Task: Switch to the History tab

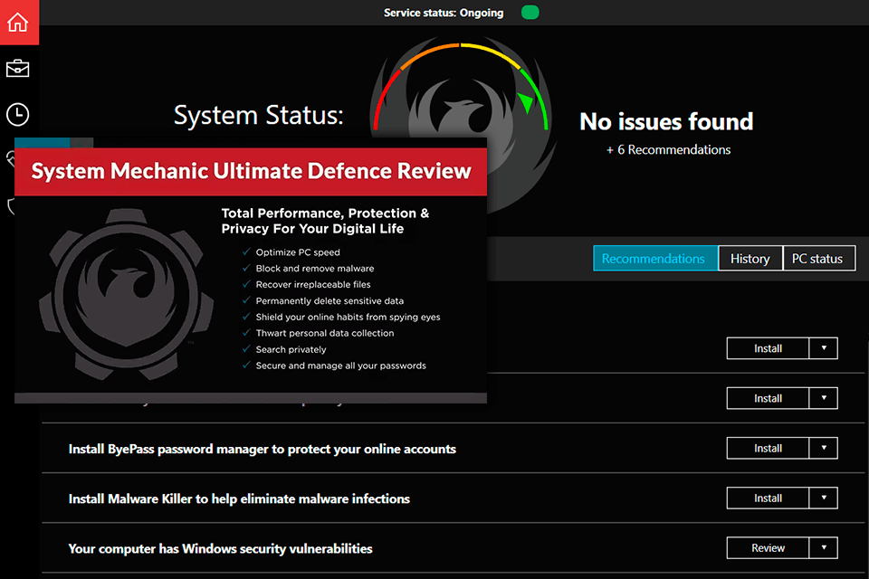Action: [750, 258]
